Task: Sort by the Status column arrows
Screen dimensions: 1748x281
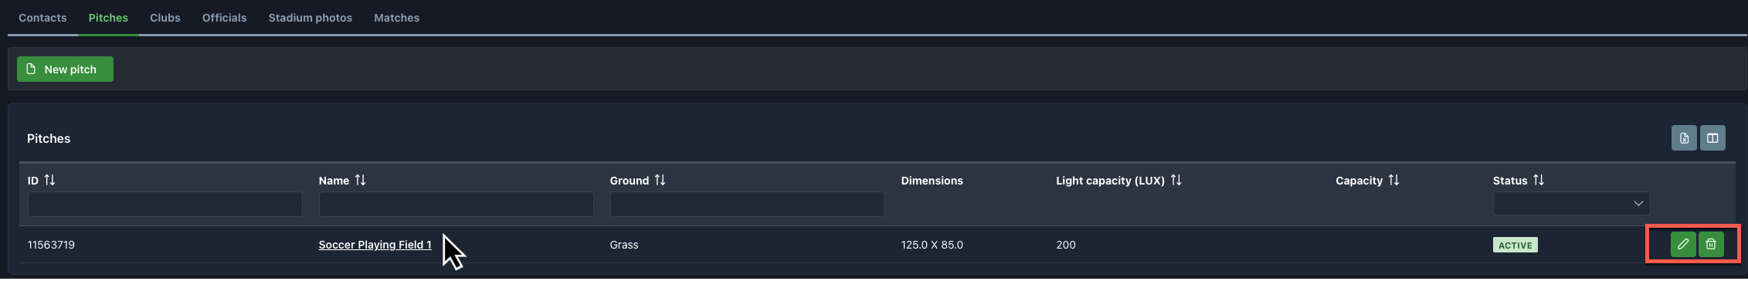Action: click(x=1539, y=180)
